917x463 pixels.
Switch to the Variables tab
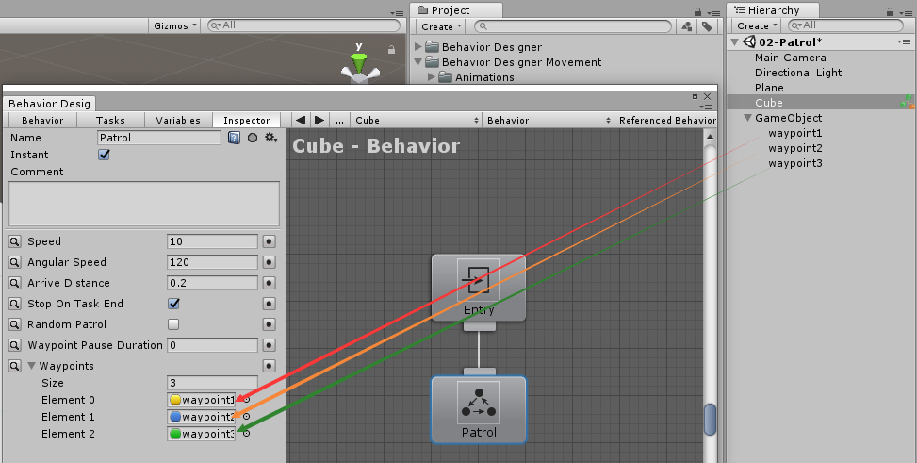[178, 120]
